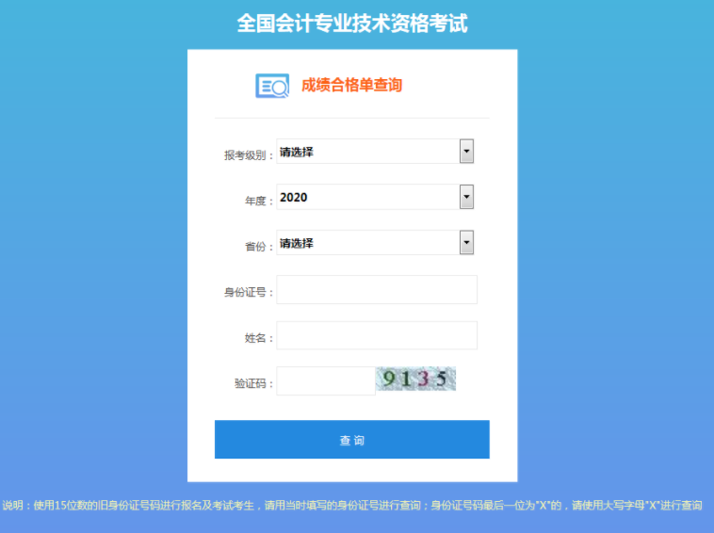Click the 成绩合格单查询 heading
Screen dimensions: 714x533
(351, 85)
